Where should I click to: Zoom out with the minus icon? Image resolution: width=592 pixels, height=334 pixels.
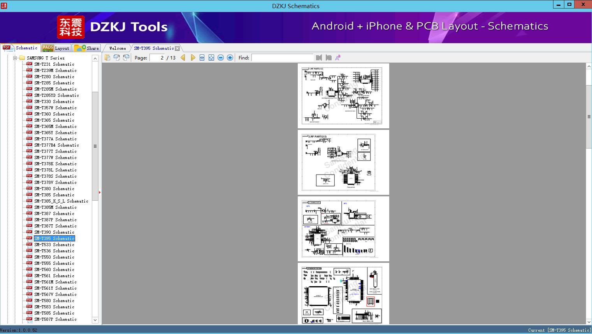pos(221,58)
